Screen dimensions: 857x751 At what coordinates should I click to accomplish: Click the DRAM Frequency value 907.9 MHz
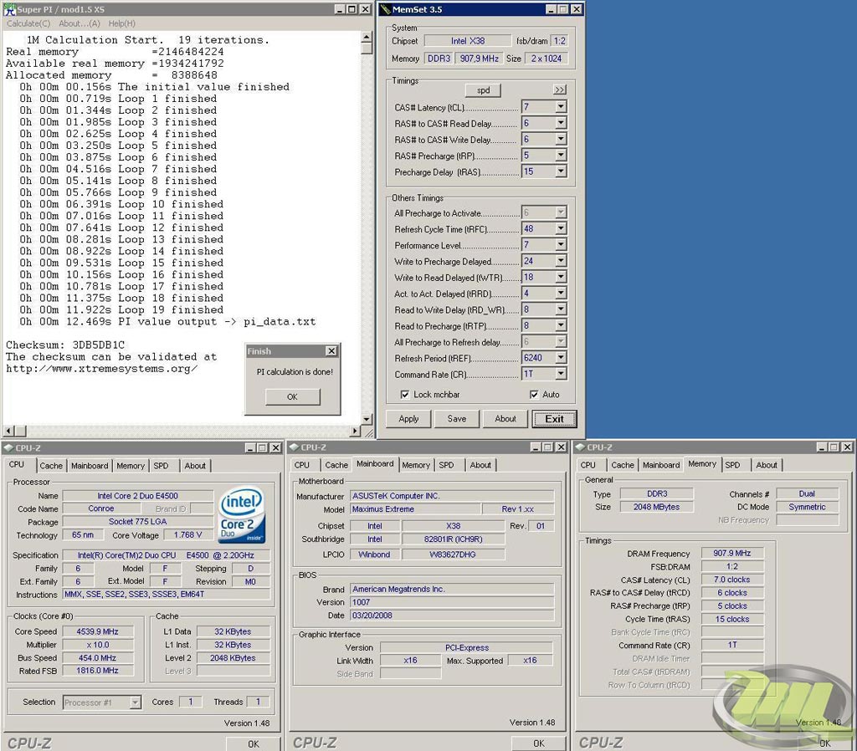click(731, 554)
